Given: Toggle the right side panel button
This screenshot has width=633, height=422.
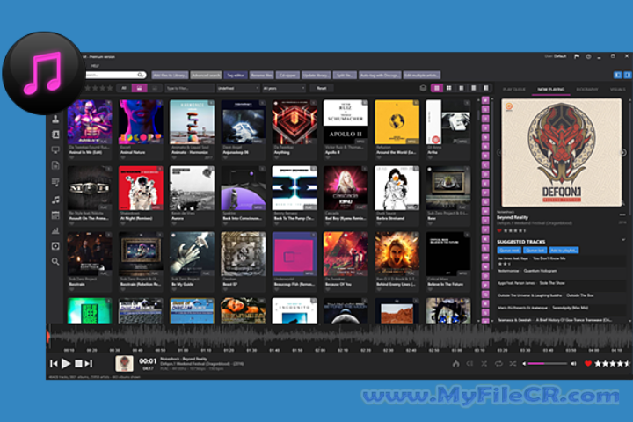Looking at the screenshot, I should pos(628,75).
